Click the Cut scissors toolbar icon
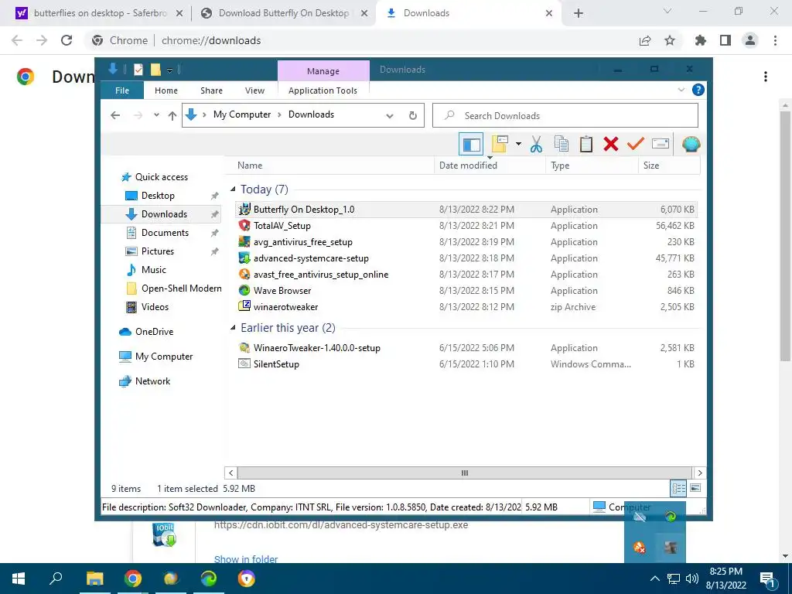This screenshot has height=594, width=792. click(536, 145)
